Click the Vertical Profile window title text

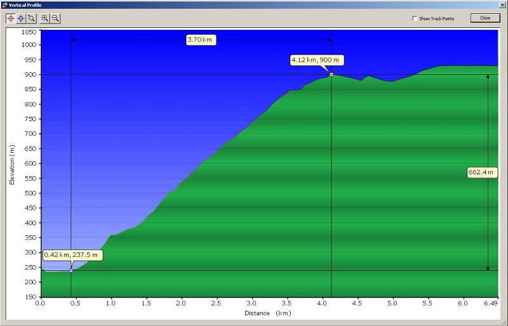25,4
